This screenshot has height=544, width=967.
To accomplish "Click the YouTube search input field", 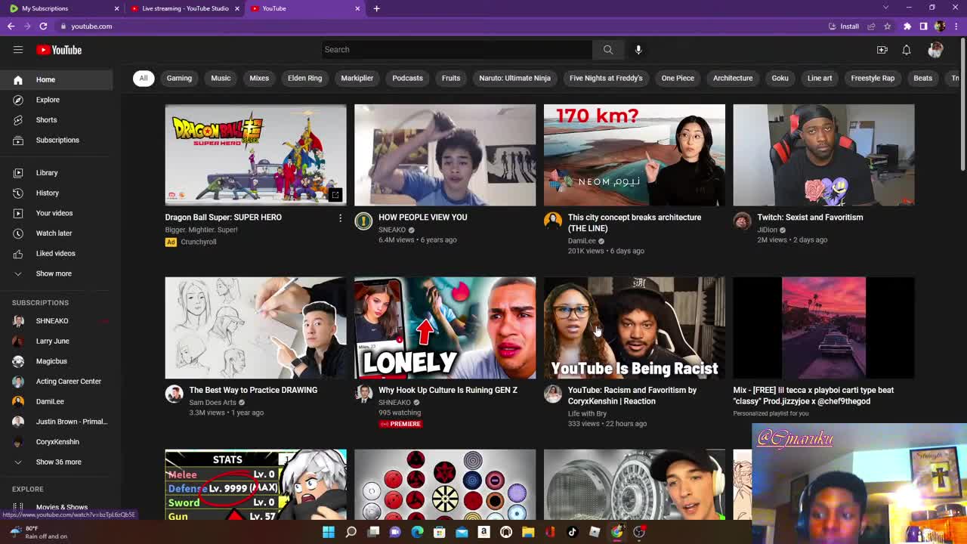I will (457, 50).
